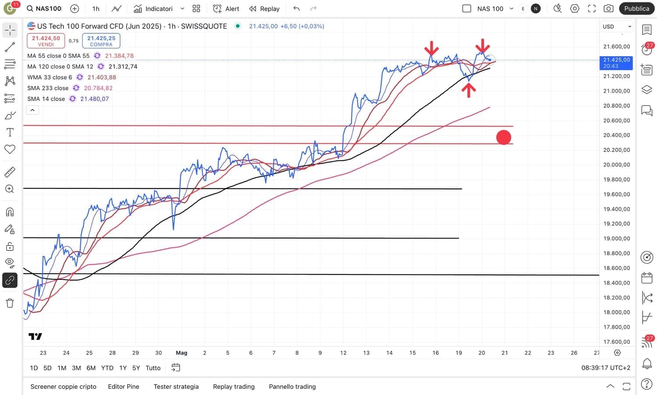657x395 pixels.
Task: Toggle the magnet snap mode
Action: coord(10,212)
